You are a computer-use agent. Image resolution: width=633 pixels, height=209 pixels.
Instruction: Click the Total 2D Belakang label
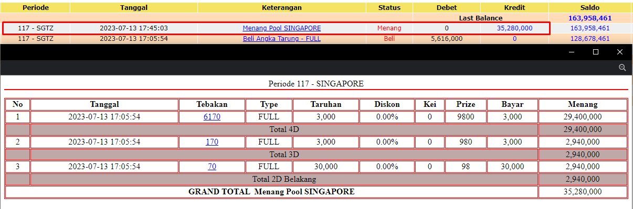284,179
